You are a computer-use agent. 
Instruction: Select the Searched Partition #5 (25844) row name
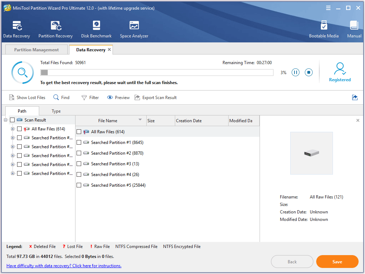pyautogui.click(x=118, y=185)
